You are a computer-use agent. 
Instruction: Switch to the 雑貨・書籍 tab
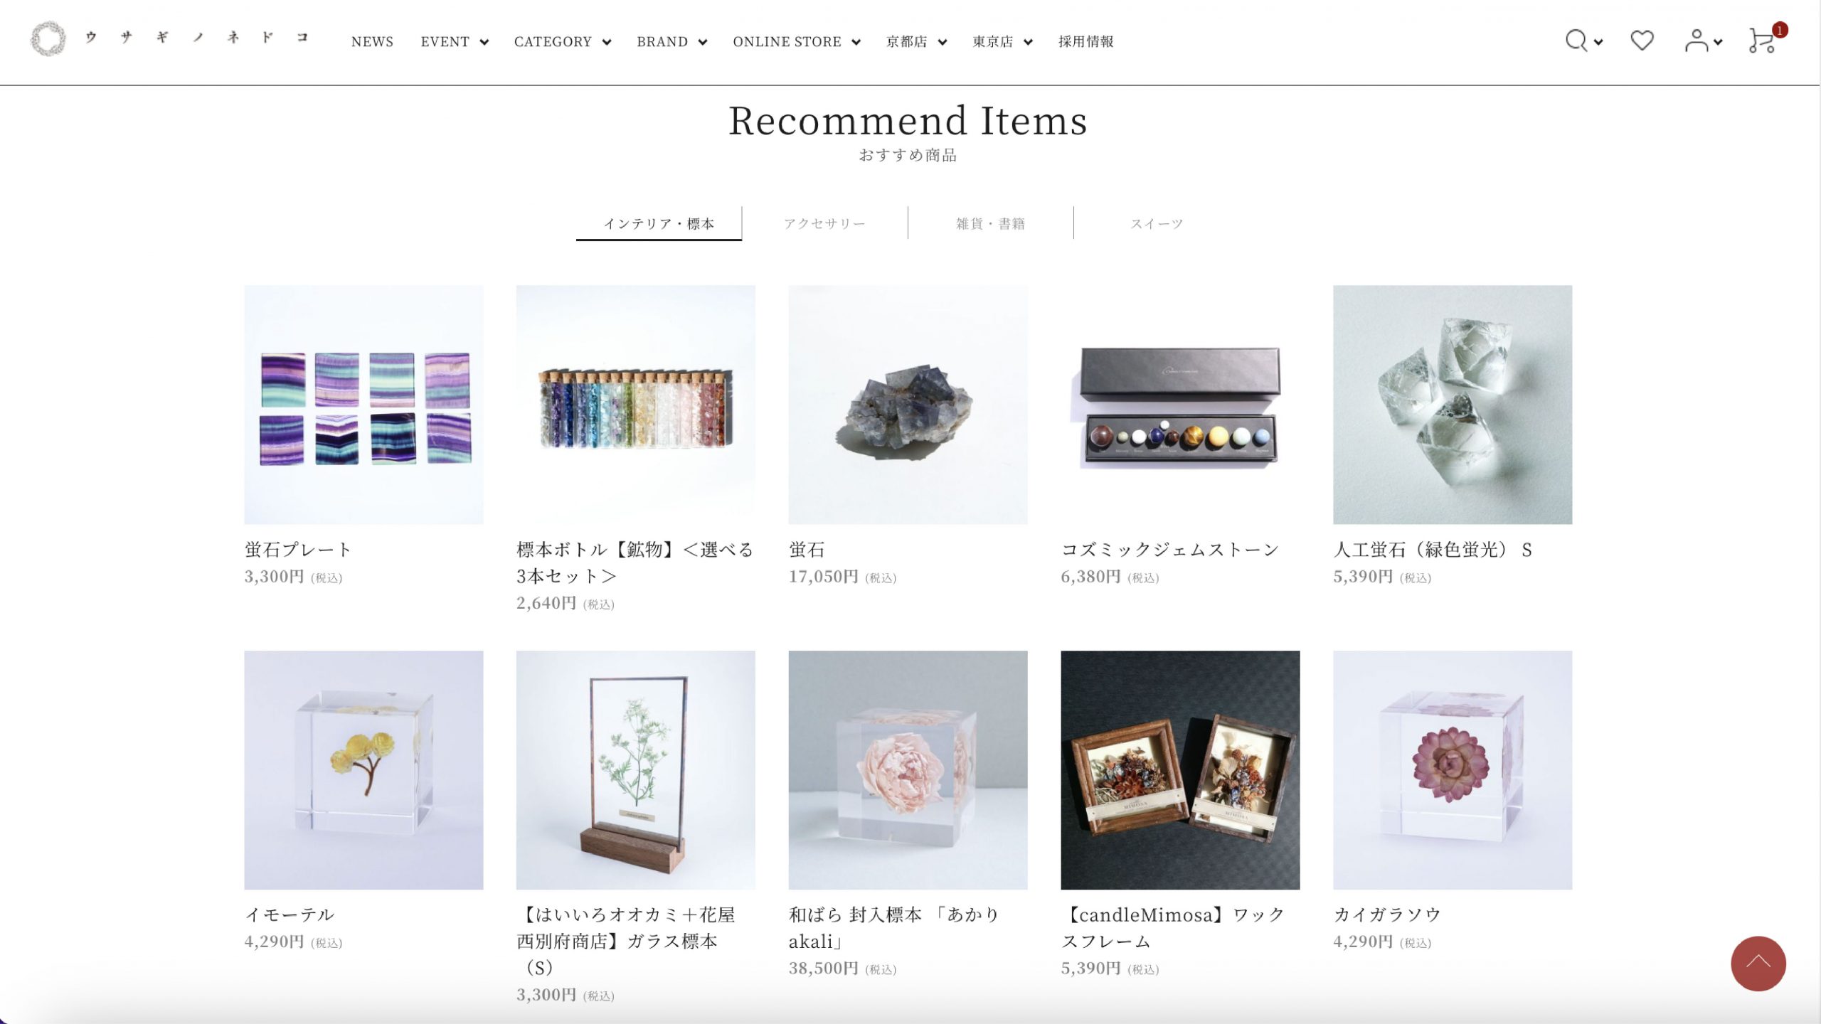click(990, 223)
